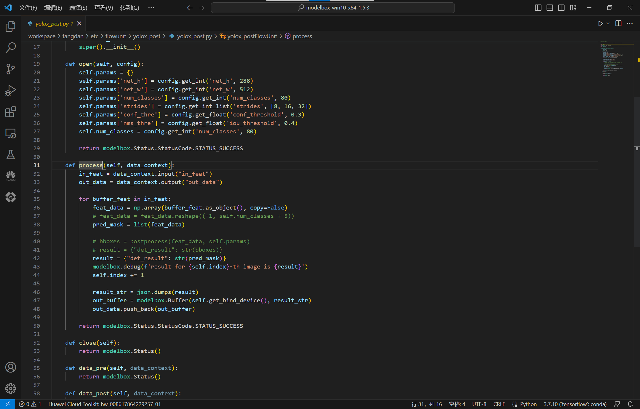Open the Huawei Cloud toolkit panel
This screenshot has width=640, height=409.
(x=11, y=176)
